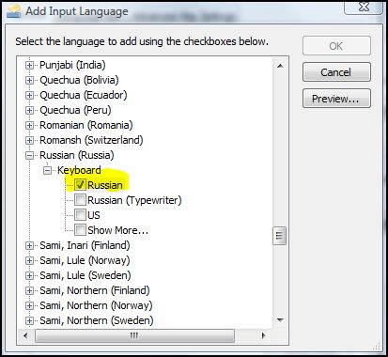Viewport: 388px width, 357px height.
Task: Select the Sami, Northern (Finland) label
Action: click(95, 290)
